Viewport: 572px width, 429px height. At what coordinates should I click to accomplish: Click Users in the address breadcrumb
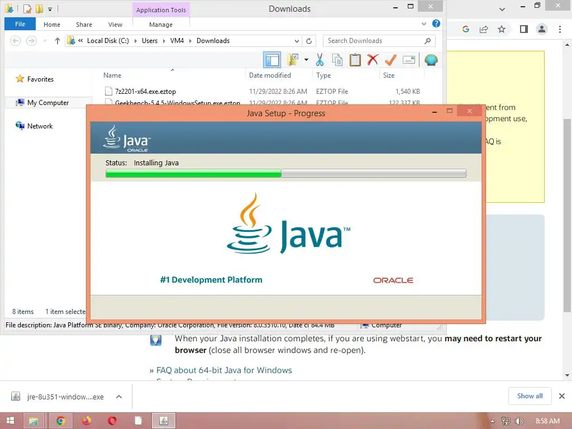point(150,41)
